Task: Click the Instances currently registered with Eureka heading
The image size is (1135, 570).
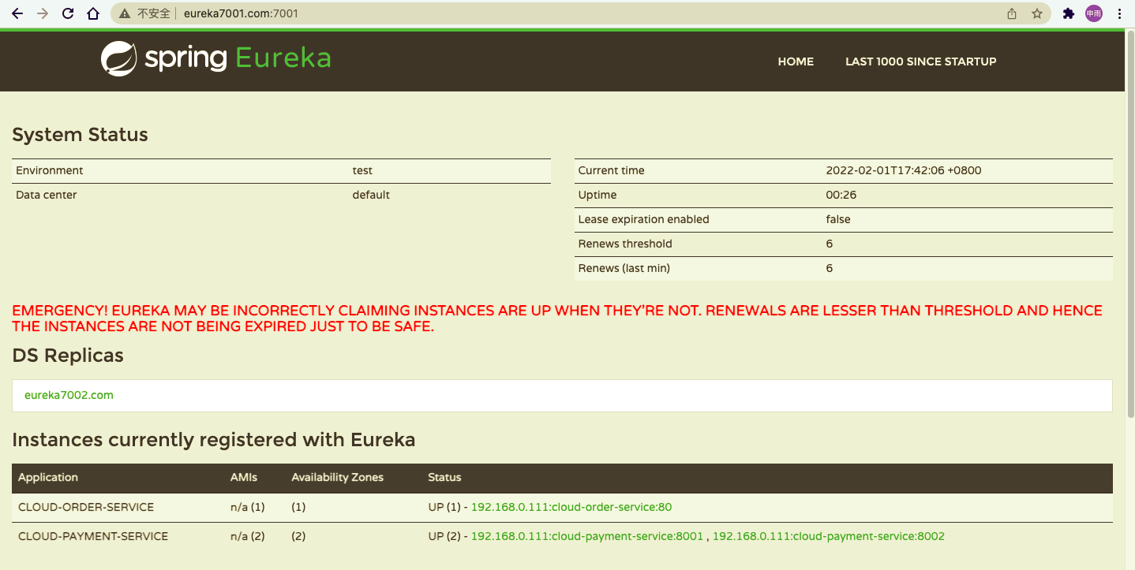Action: pyautogui.click(x=214, y=440)
